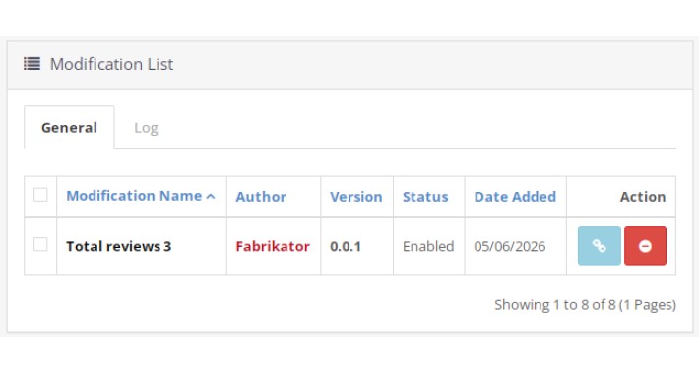The height and width of the screenshot is (374, 699).
Task: Tick the select-all checkbox in table header
Action: click(40, 195)
